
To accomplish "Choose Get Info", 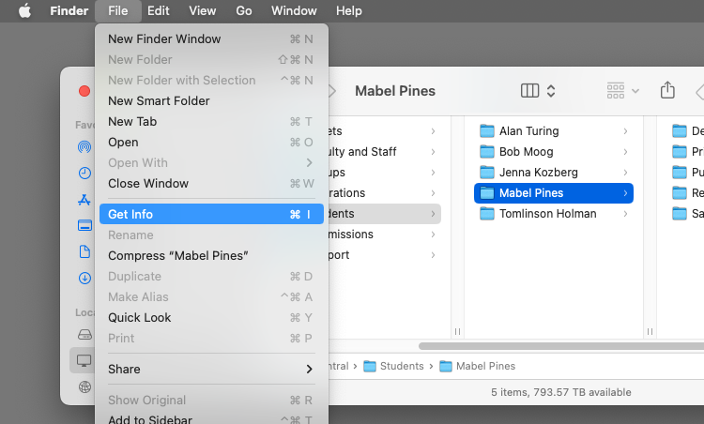I will 211,214.
